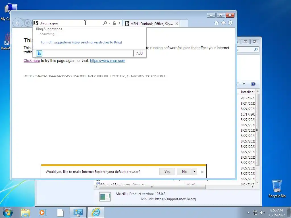Image resolution: width=291 pixels, height=218 pixels.
Task: Open the Tools gear menu in Internet Explorer
Action: pos(230,23)
